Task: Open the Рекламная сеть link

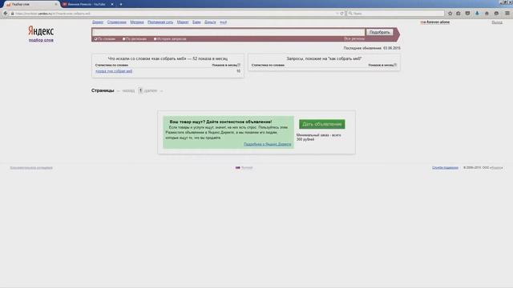Action: pos(160,22)
